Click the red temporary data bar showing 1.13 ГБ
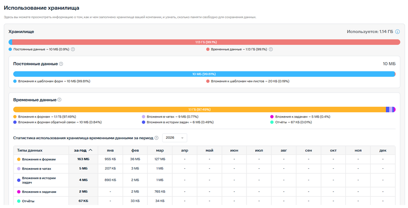This screenshot has width=408, height=208. click(x=206, y=42)
